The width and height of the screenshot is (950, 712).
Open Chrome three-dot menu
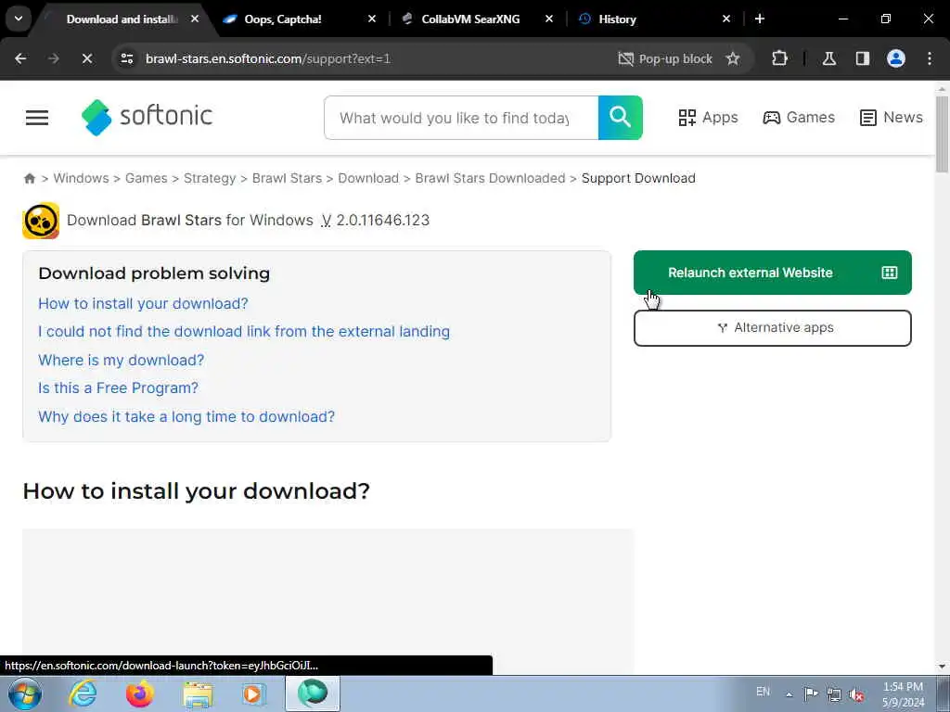[x=930, y=58]
